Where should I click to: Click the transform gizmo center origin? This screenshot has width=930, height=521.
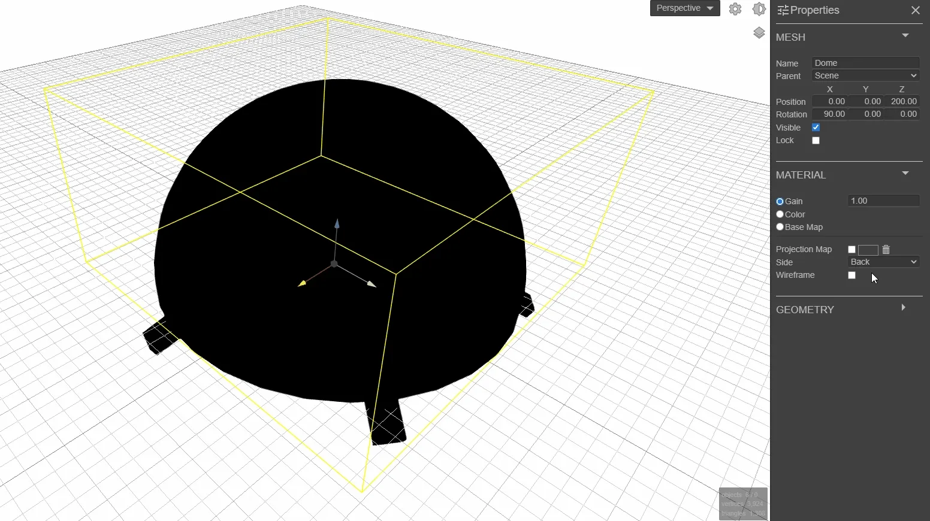point(334,264)
